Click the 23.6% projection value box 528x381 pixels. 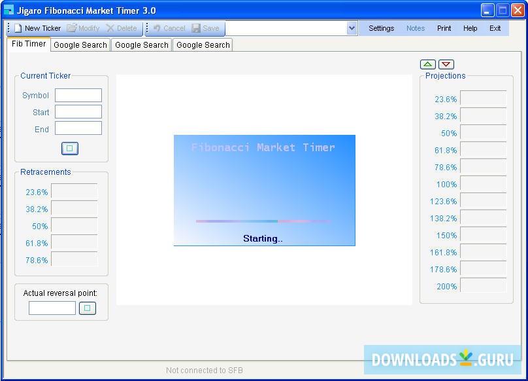483,98
